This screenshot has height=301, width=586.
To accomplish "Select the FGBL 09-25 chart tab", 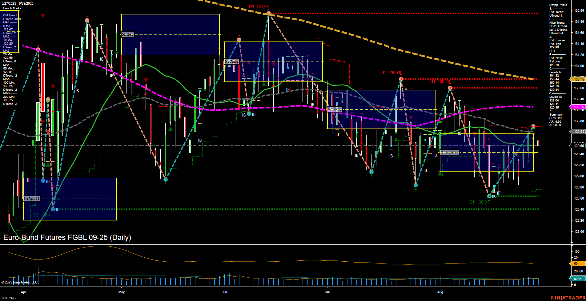I will [9, 298].
